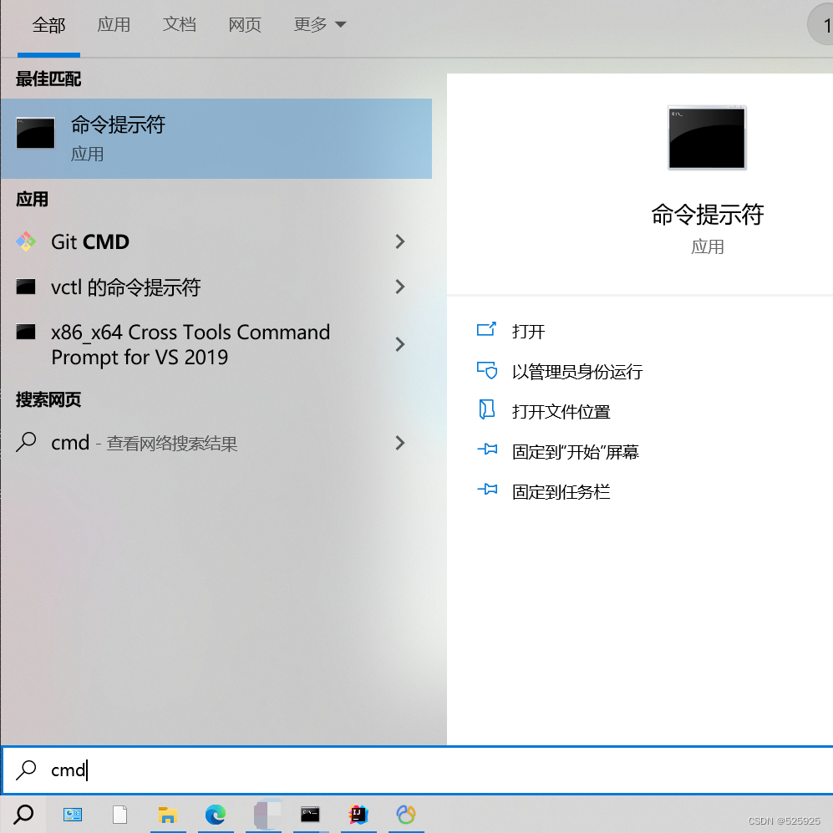
Task: Choose 固定到任务栏
Action: (561, 492)
